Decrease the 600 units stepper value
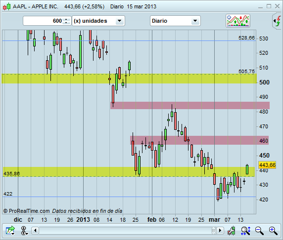The width and height of the screenshot is (283, 240). 66,23
